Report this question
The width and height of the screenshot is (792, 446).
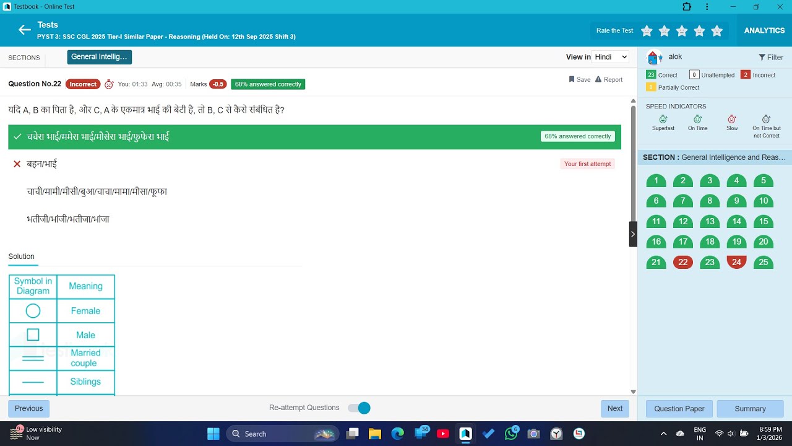(609, 79)
